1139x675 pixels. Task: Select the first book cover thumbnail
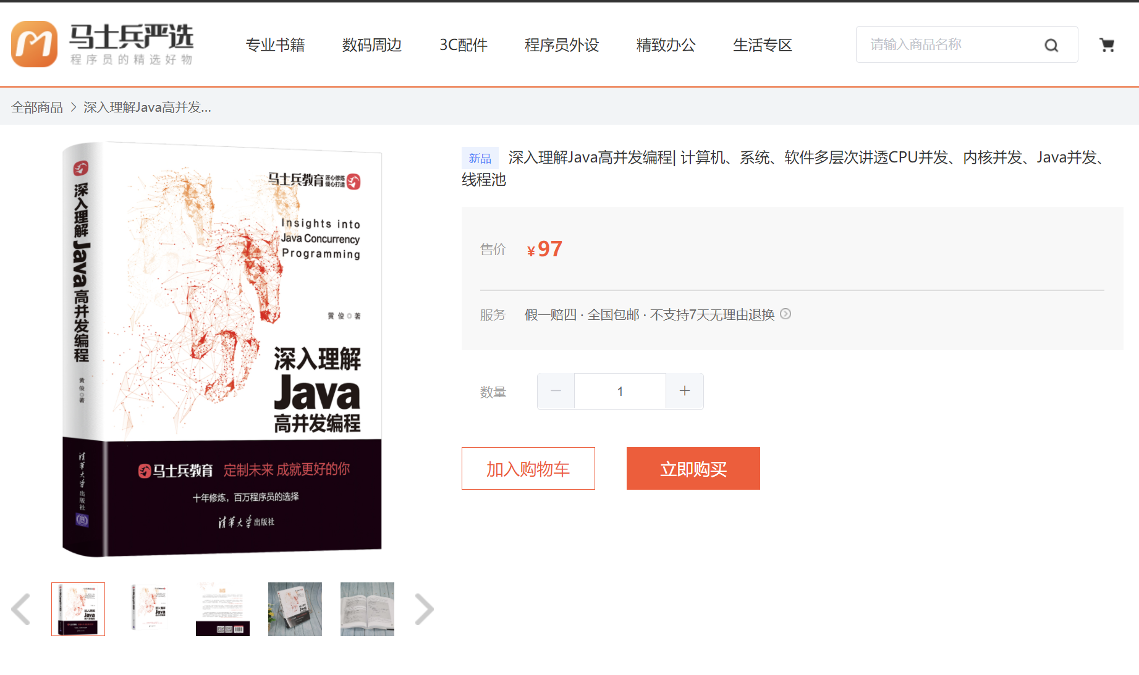(x=78, y=609)
